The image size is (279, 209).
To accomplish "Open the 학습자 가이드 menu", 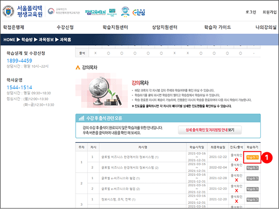I will coord(218,28).
